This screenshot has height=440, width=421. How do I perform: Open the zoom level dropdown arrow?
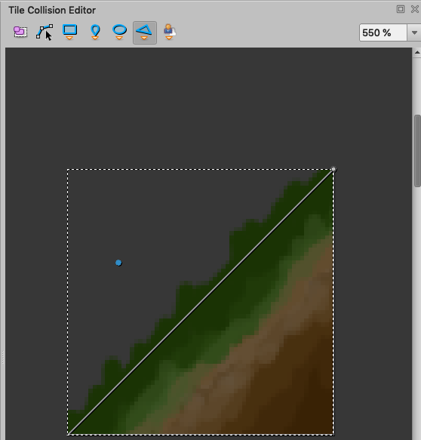click(x=414, y=33)
